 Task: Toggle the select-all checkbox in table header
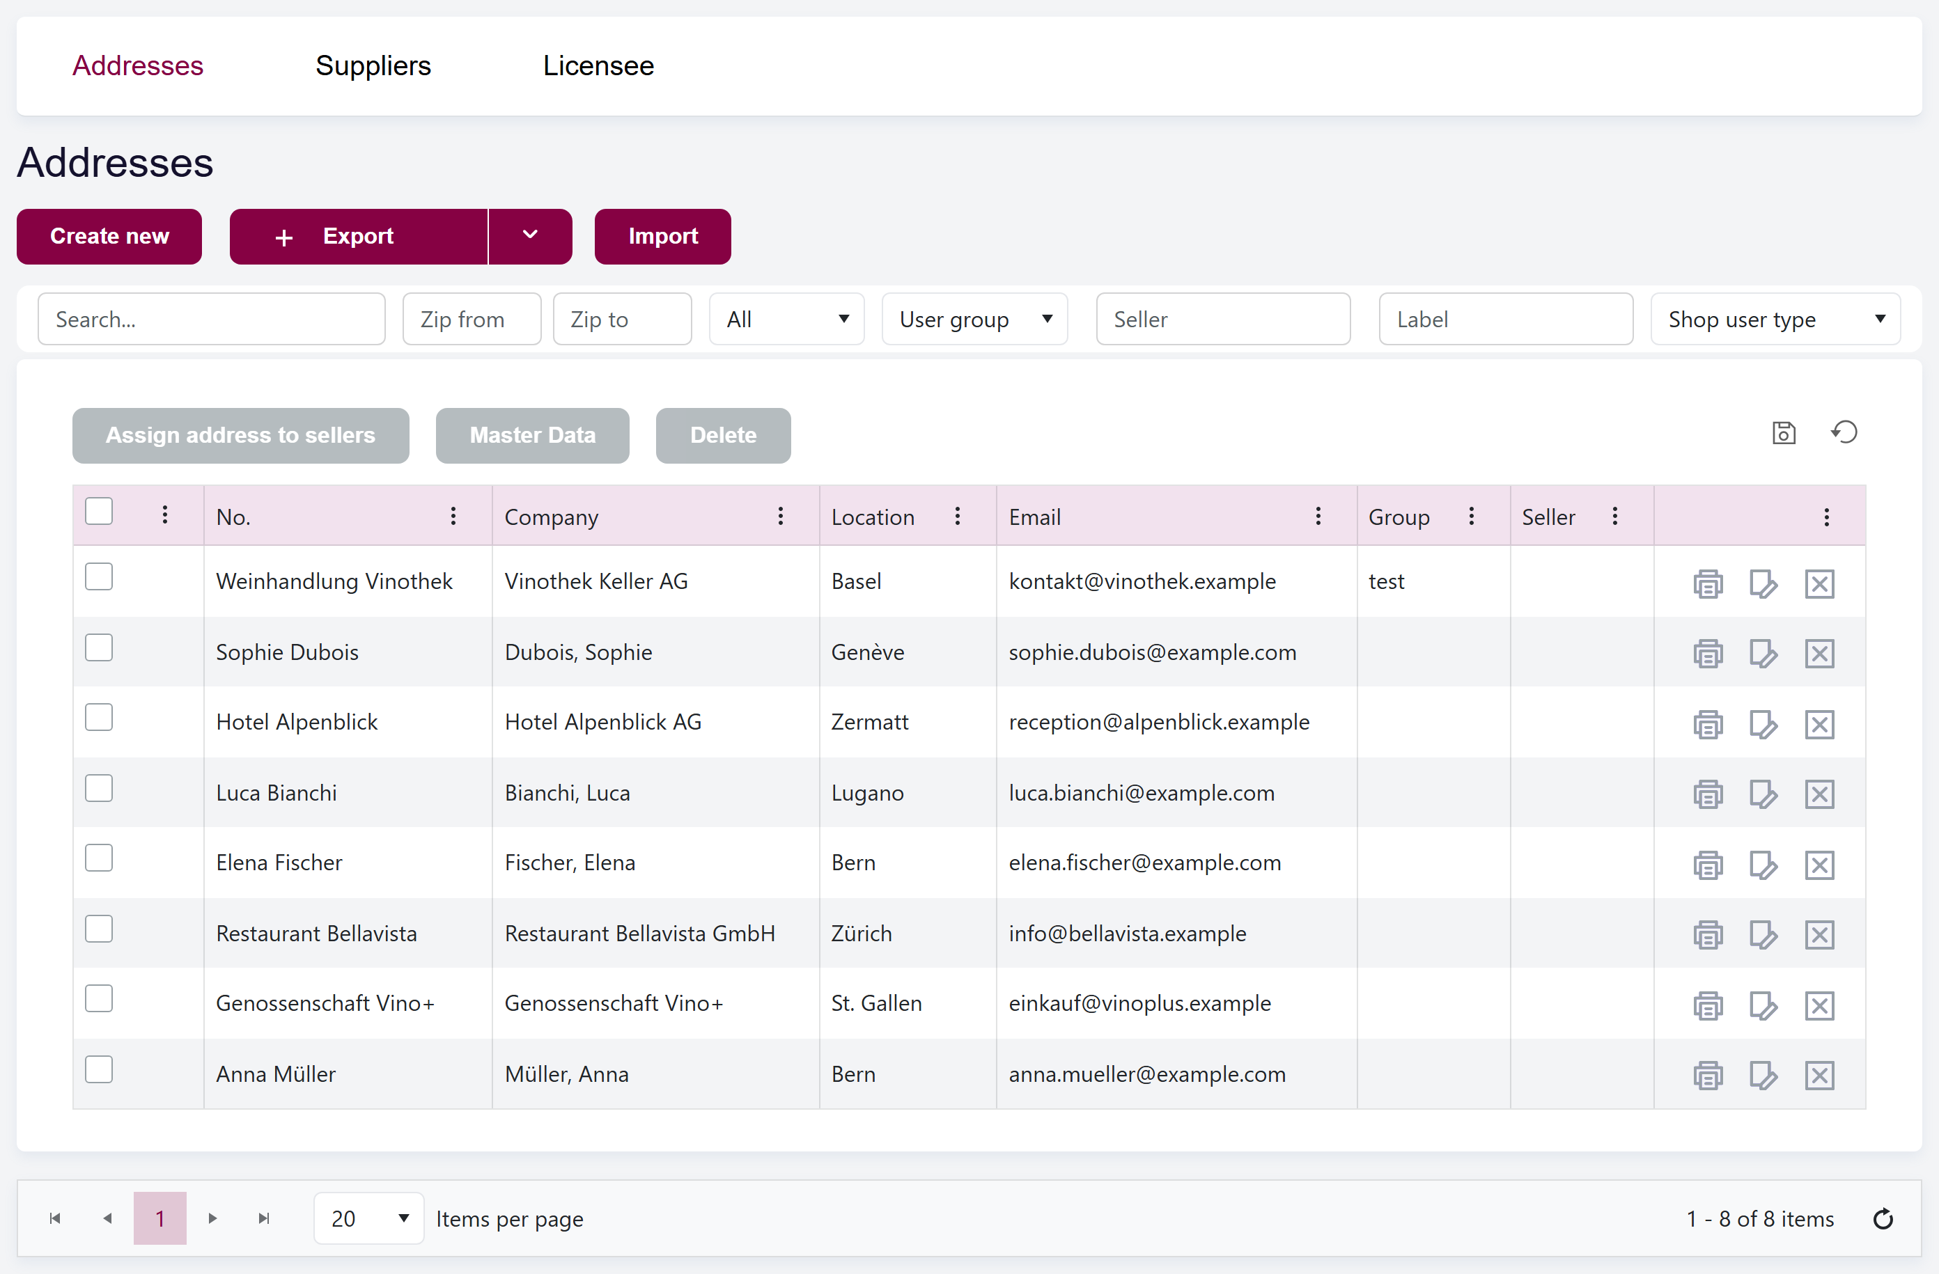tap(99, 512)
